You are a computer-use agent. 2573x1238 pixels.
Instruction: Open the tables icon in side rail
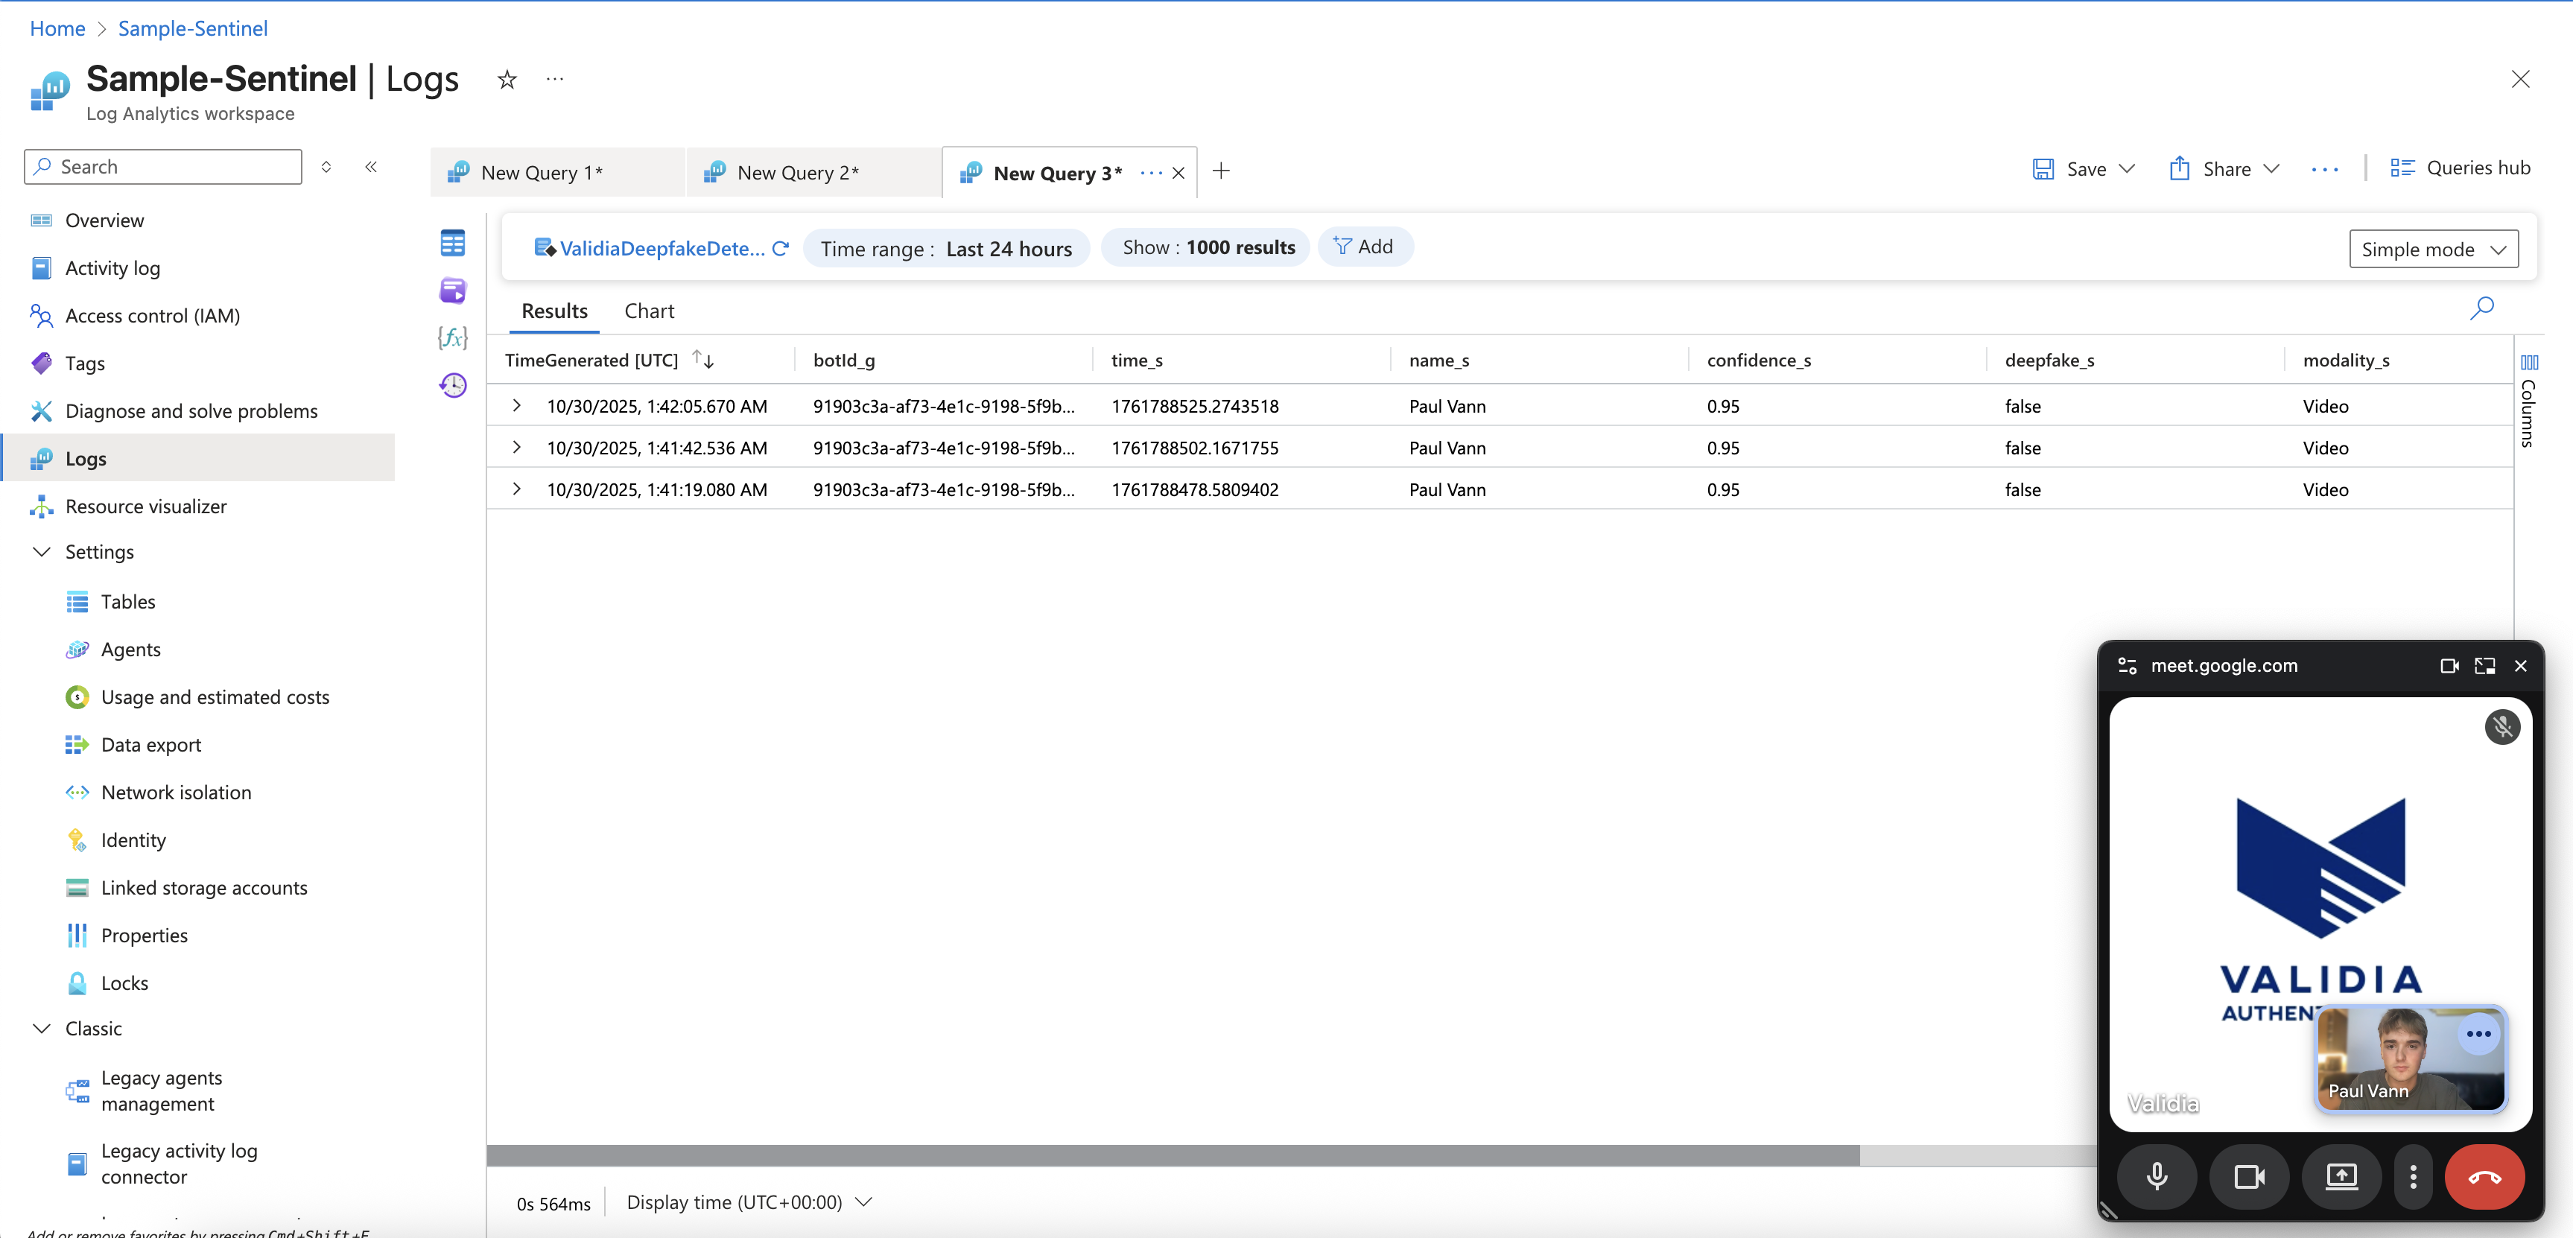click(x=452, y=243)
